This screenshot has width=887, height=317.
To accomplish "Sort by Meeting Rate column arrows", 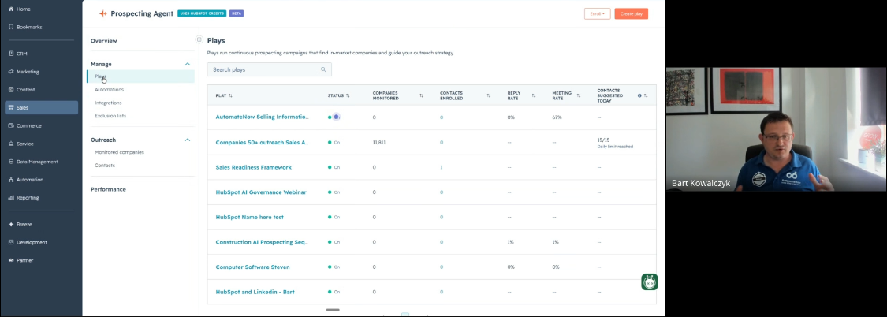I will 579,95.
